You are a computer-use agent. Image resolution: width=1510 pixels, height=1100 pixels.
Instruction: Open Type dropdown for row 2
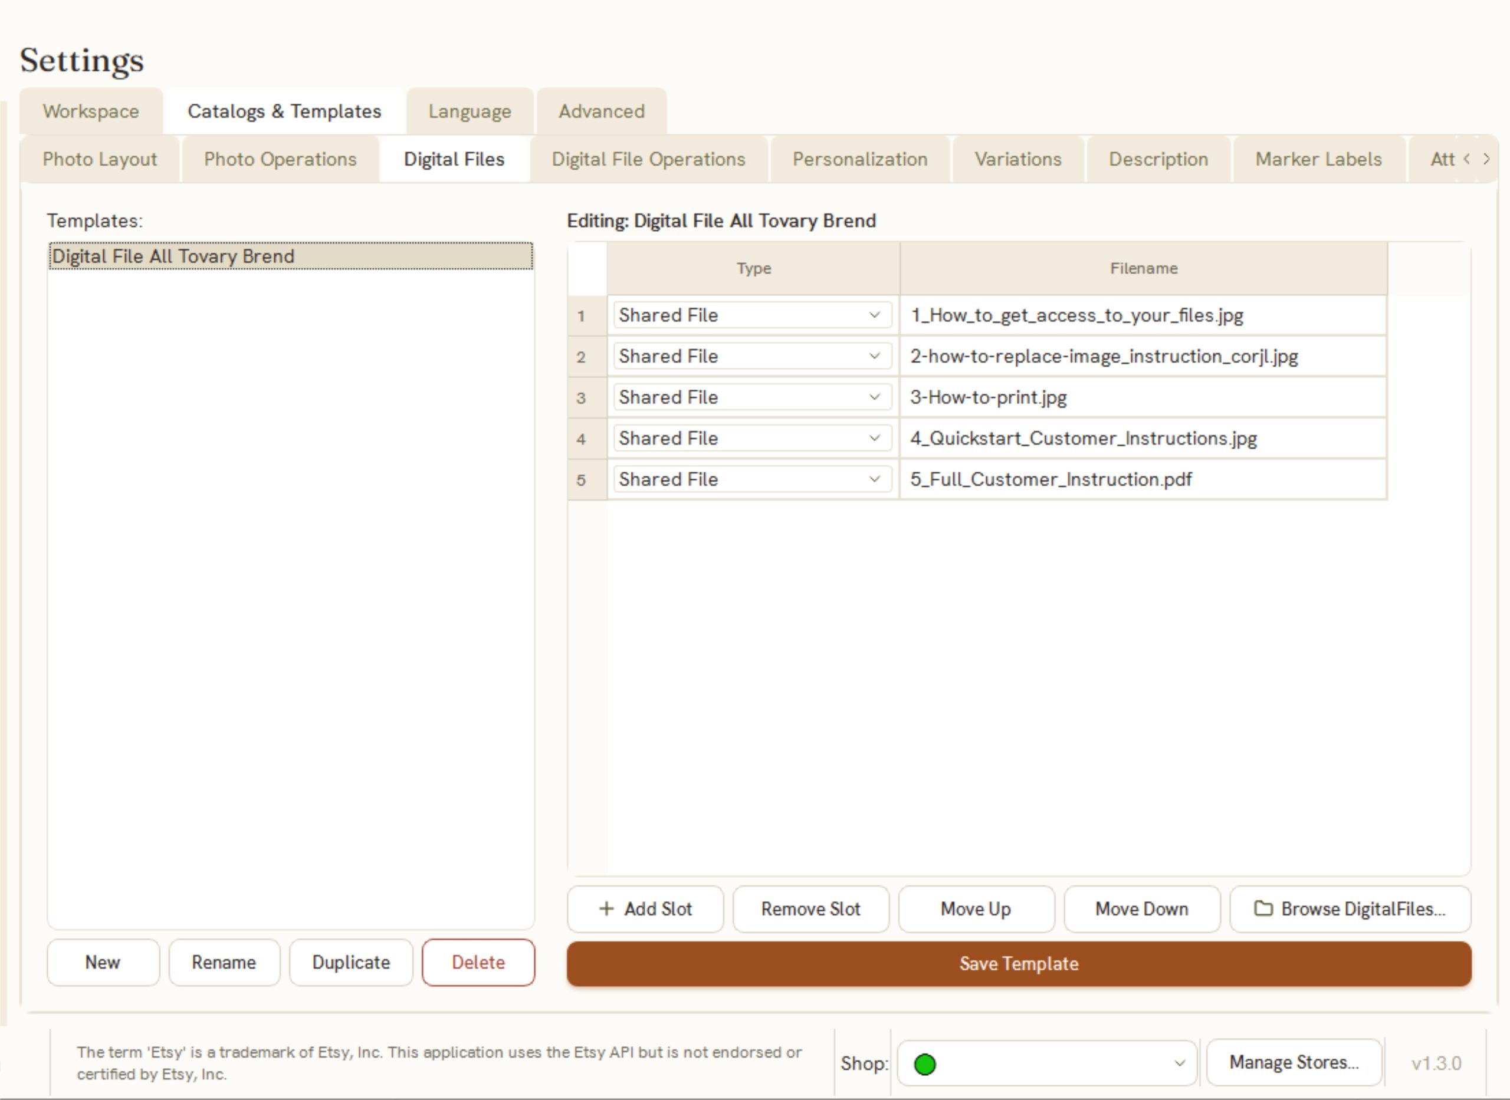(x=752, y=356)
